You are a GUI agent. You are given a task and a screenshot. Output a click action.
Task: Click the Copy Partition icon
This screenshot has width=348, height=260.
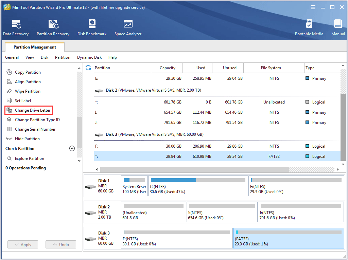coord(9,72)
